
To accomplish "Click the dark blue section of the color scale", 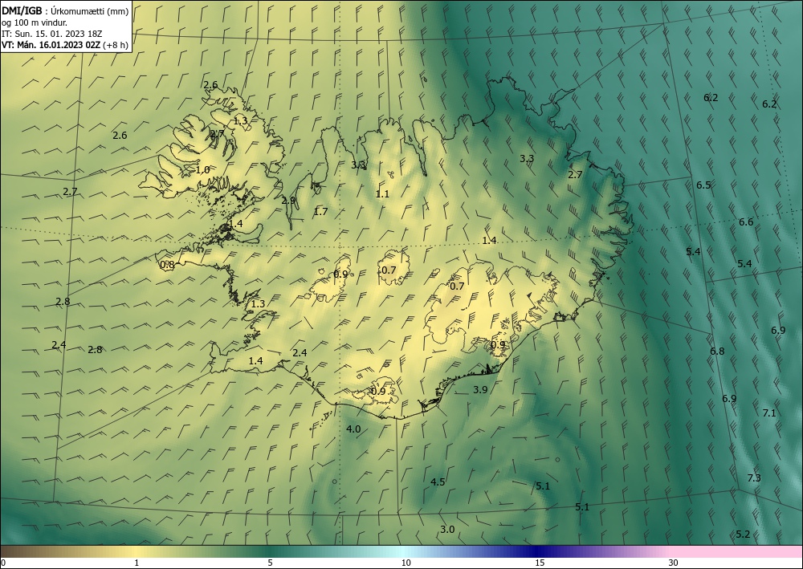I will pyautogui.click(x=538, y=551).
